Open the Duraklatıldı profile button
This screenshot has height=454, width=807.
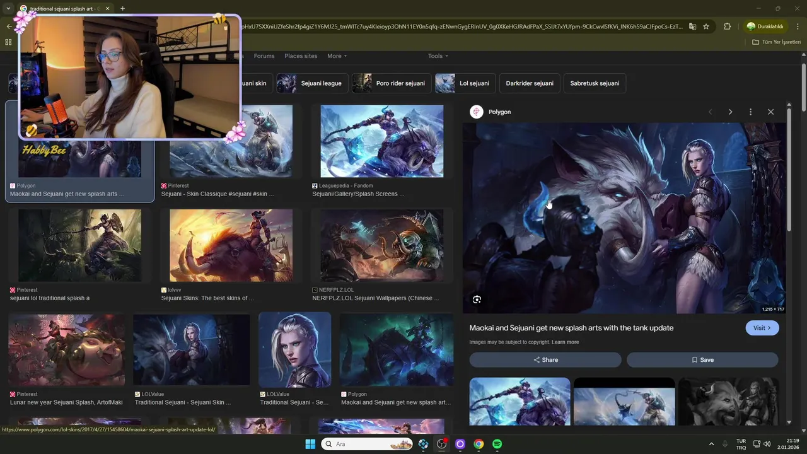pyautogui.click(x=765, y=26)
